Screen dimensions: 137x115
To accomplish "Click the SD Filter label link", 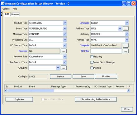I will point(85,51).
